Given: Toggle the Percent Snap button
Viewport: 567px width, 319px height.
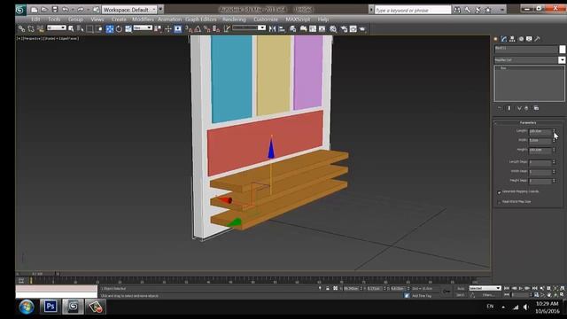Looking at the screenshot, I should coord(206,29).
